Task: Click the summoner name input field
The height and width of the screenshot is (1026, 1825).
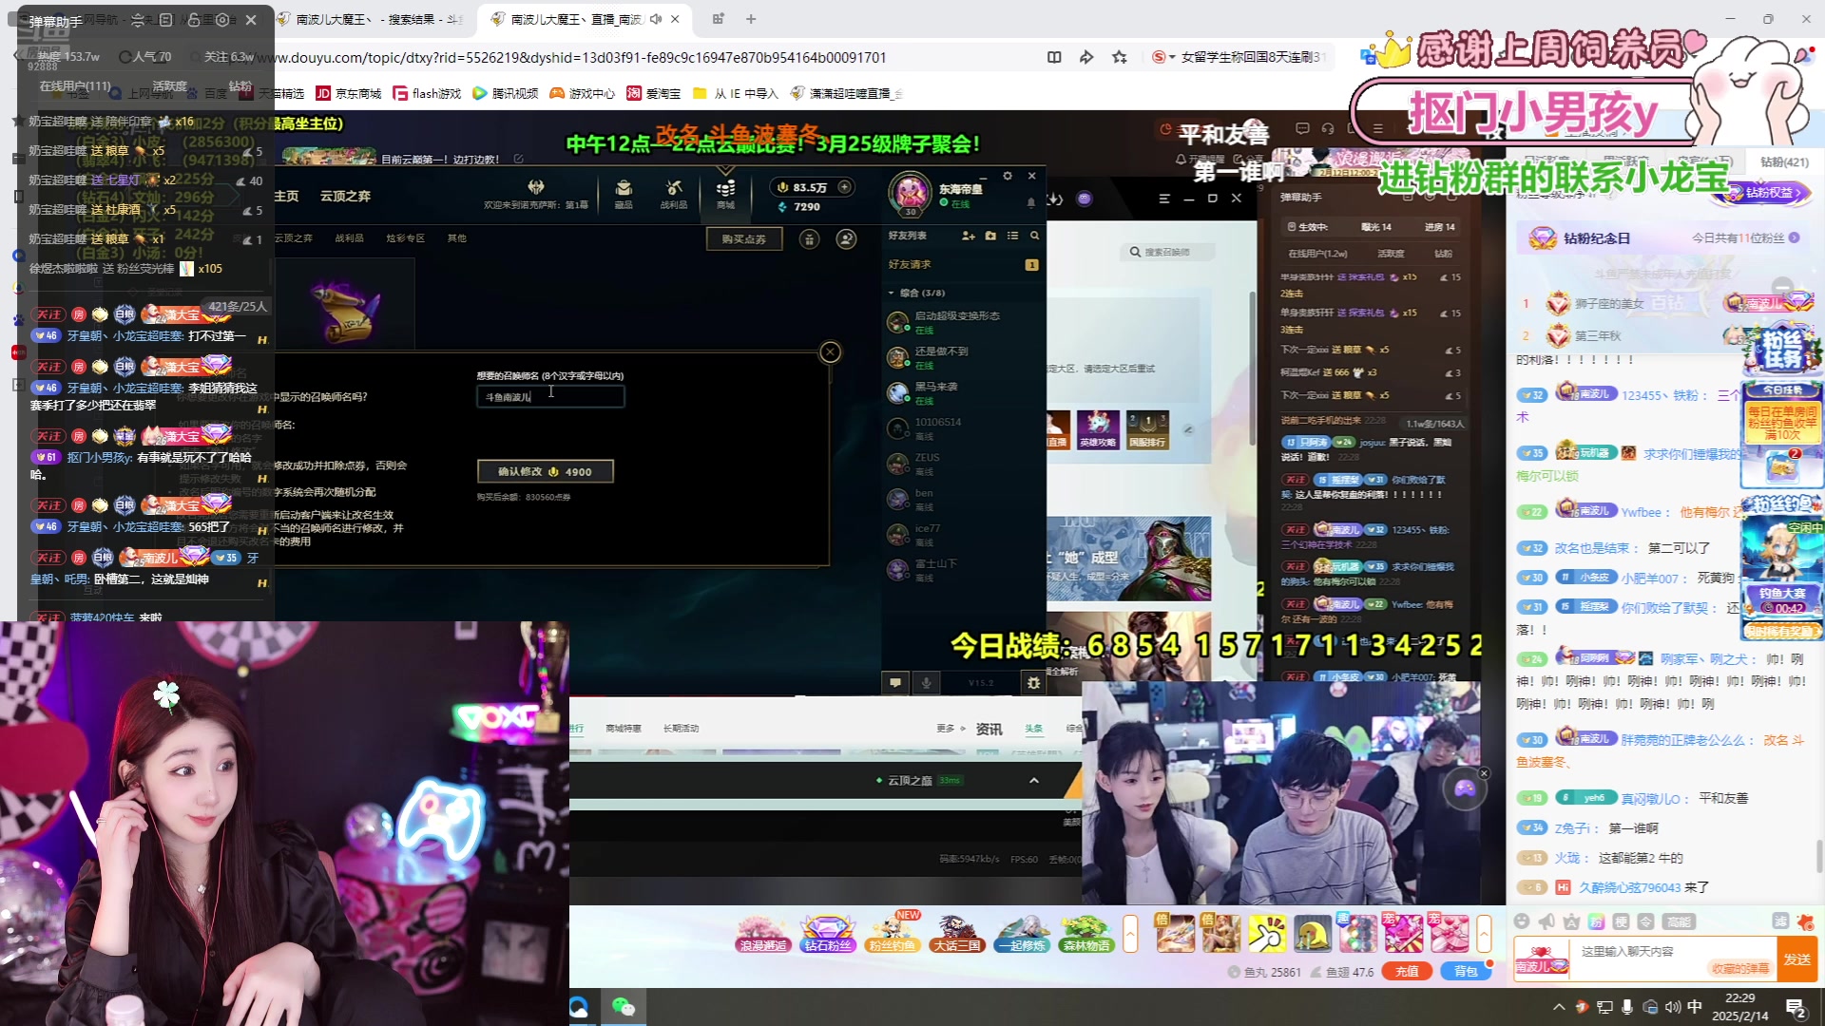Action: pos(550,396)
